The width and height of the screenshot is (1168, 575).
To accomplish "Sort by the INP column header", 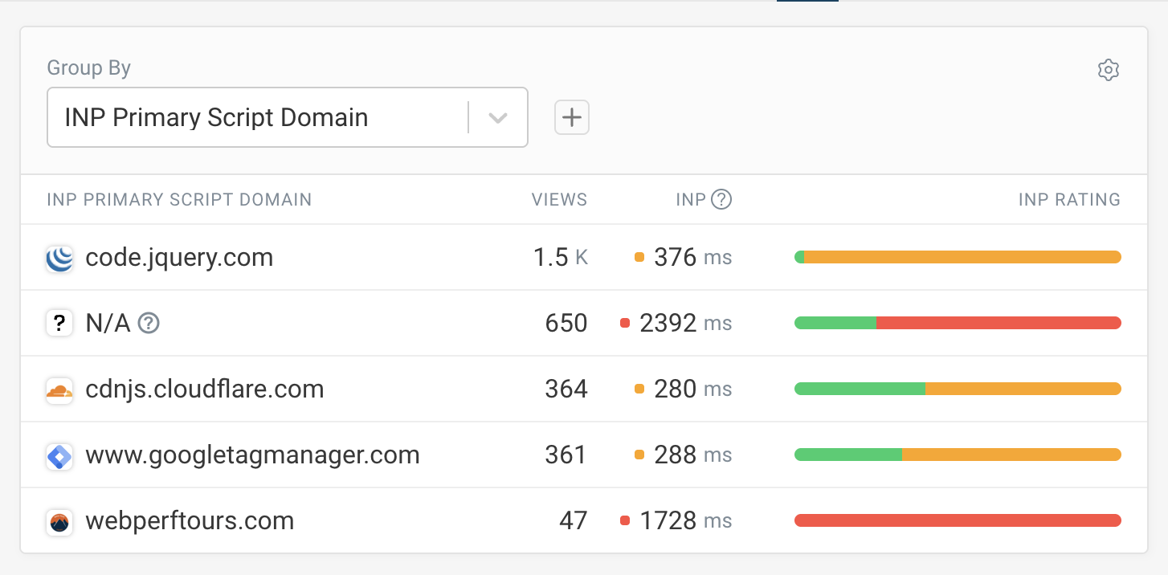I will coord(690,199).
